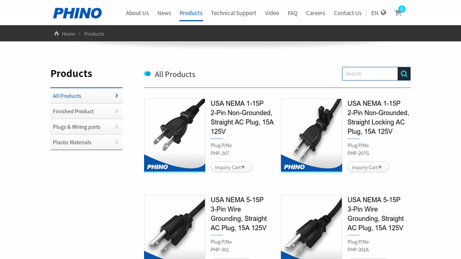The height and width of the screenshot is (259, 461).
Task: Expand the All Products sidebar chevron
Action: coord(116,96)
